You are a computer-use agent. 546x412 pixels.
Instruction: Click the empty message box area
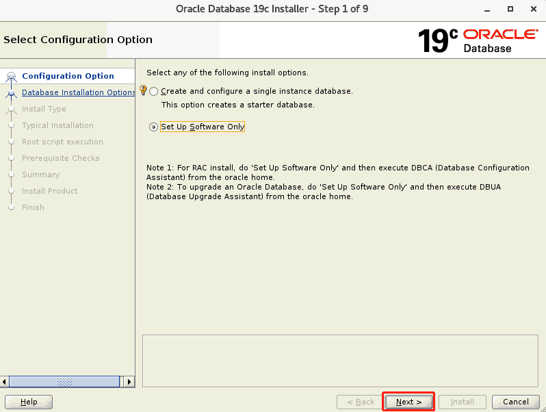[x=340, y=361]
